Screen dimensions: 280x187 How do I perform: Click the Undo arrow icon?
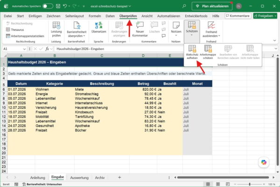tap(65, 6)
